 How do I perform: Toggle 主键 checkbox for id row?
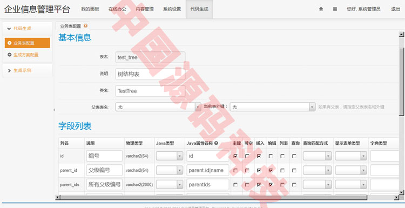tap(235, 156)
